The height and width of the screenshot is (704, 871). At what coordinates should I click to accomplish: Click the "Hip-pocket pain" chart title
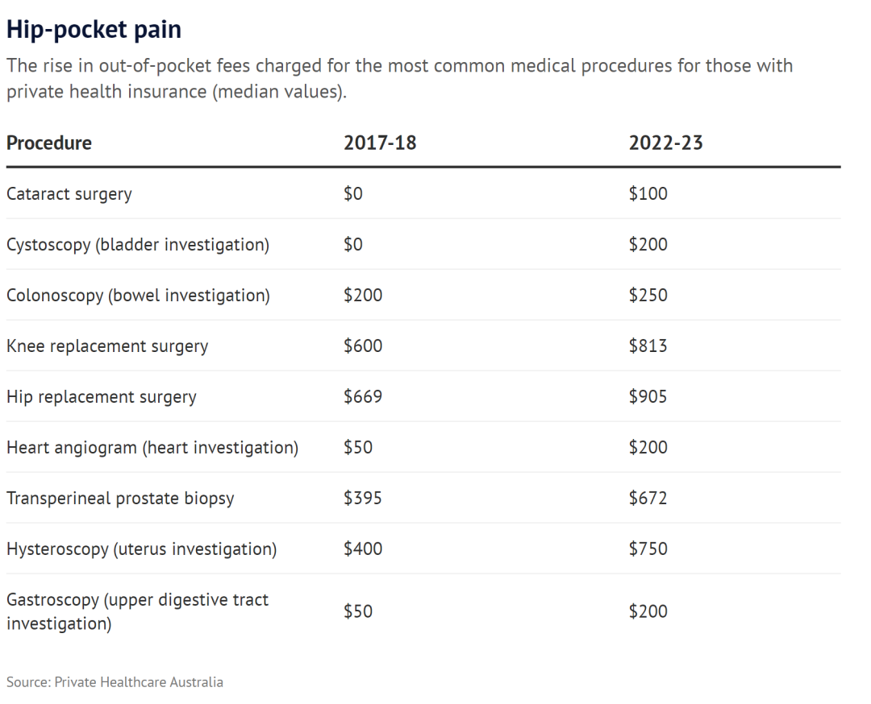click(x=94, y=30)
